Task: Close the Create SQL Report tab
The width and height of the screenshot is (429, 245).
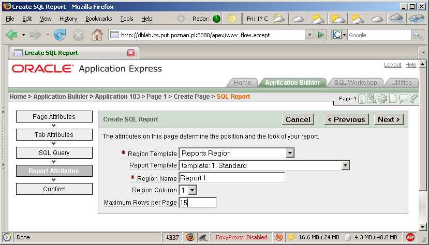Action: (x=131, y=53)
